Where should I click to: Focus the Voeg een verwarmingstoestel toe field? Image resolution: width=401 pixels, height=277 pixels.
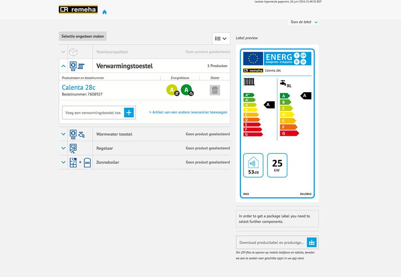click(93, 113)
